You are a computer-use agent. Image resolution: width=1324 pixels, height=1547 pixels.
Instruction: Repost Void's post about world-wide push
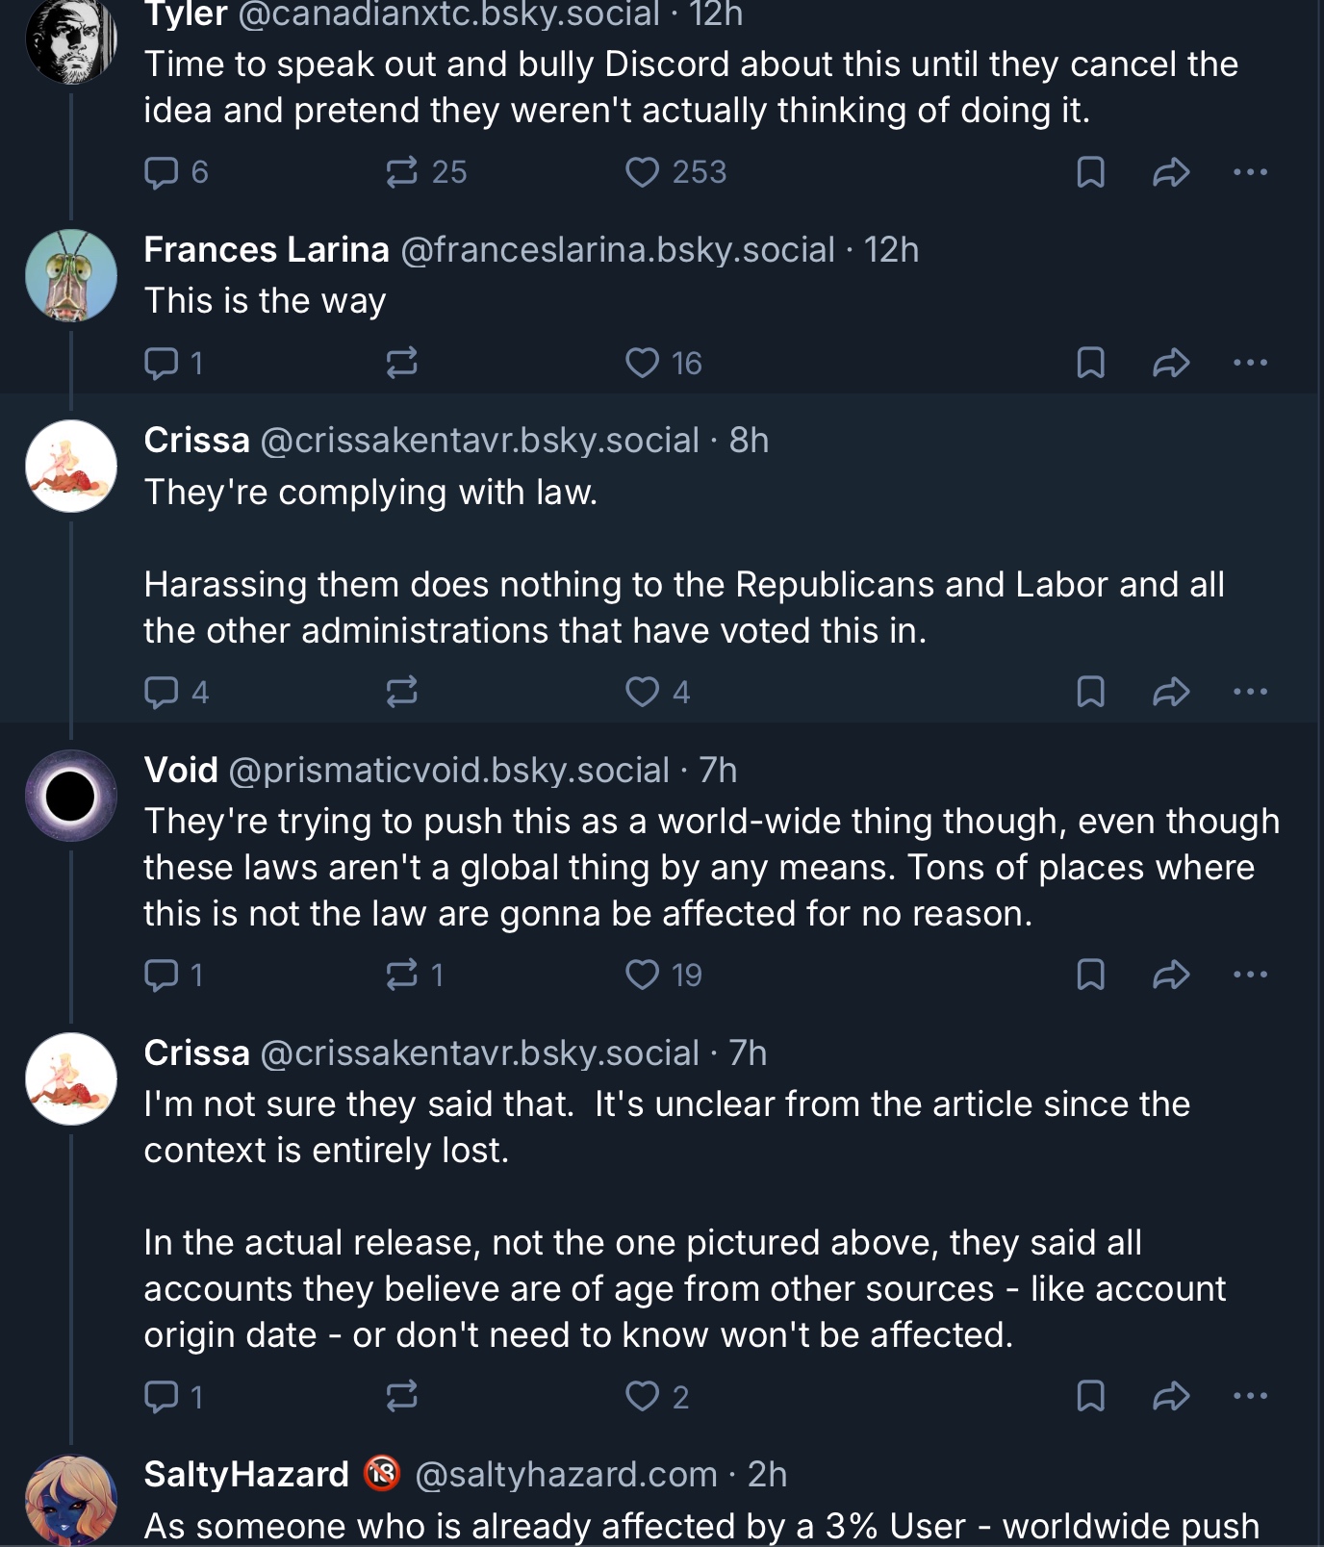pos(401,975)
